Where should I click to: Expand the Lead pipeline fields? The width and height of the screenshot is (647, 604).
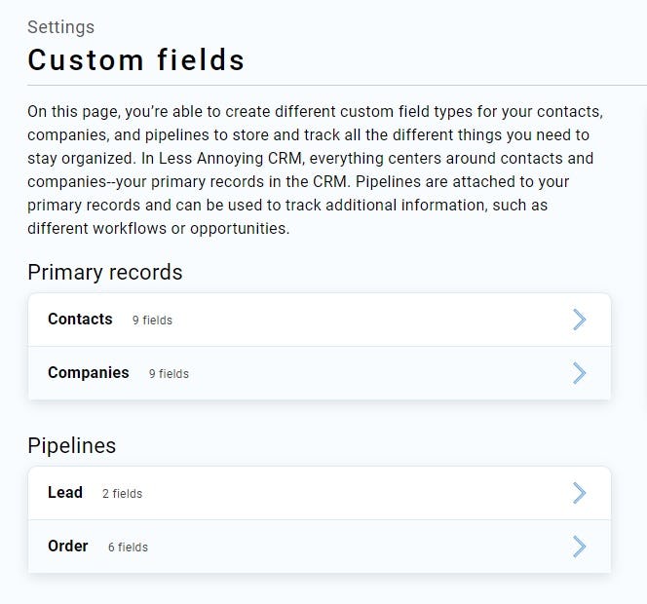pos(65,493)
